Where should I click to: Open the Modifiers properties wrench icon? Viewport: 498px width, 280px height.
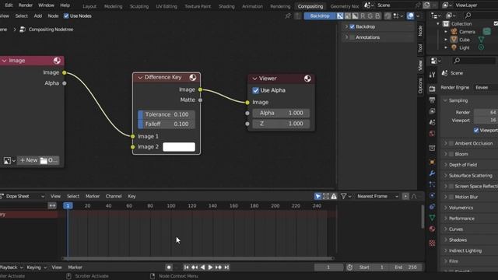[x=432, y=173]
